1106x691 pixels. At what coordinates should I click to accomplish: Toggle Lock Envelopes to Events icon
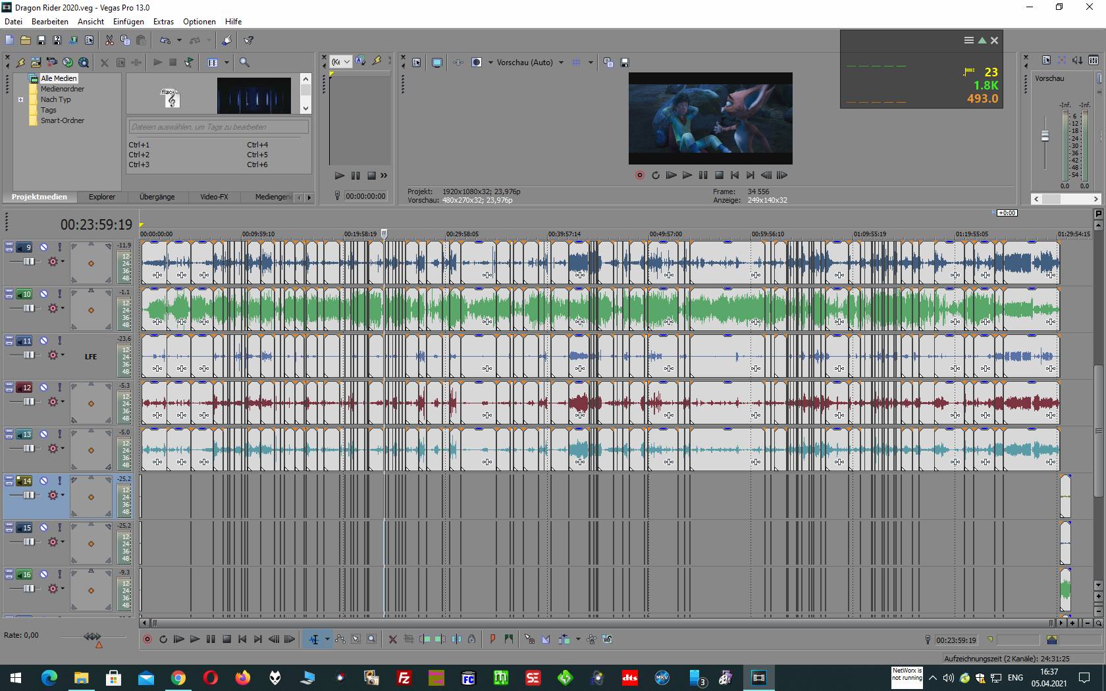(x=591, y=639)
